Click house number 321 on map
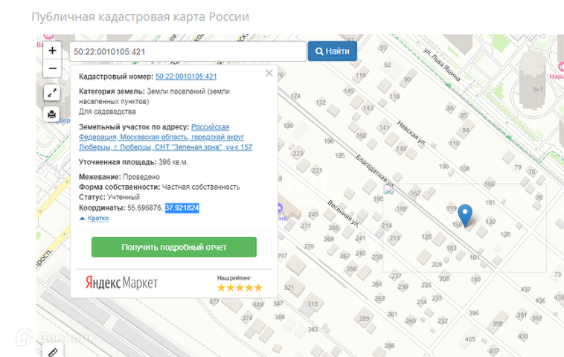This screenshot has height=357, width=564. [289, 288]
